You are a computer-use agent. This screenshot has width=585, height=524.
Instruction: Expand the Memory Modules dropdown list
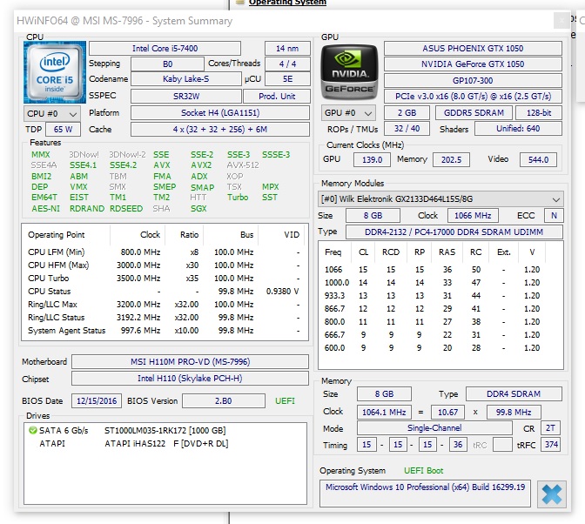tap(440, 199)
